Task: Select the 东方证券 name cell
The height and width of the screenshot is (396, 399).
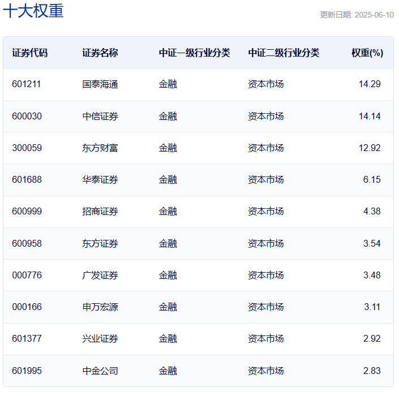Action: (x=100, y=244)
